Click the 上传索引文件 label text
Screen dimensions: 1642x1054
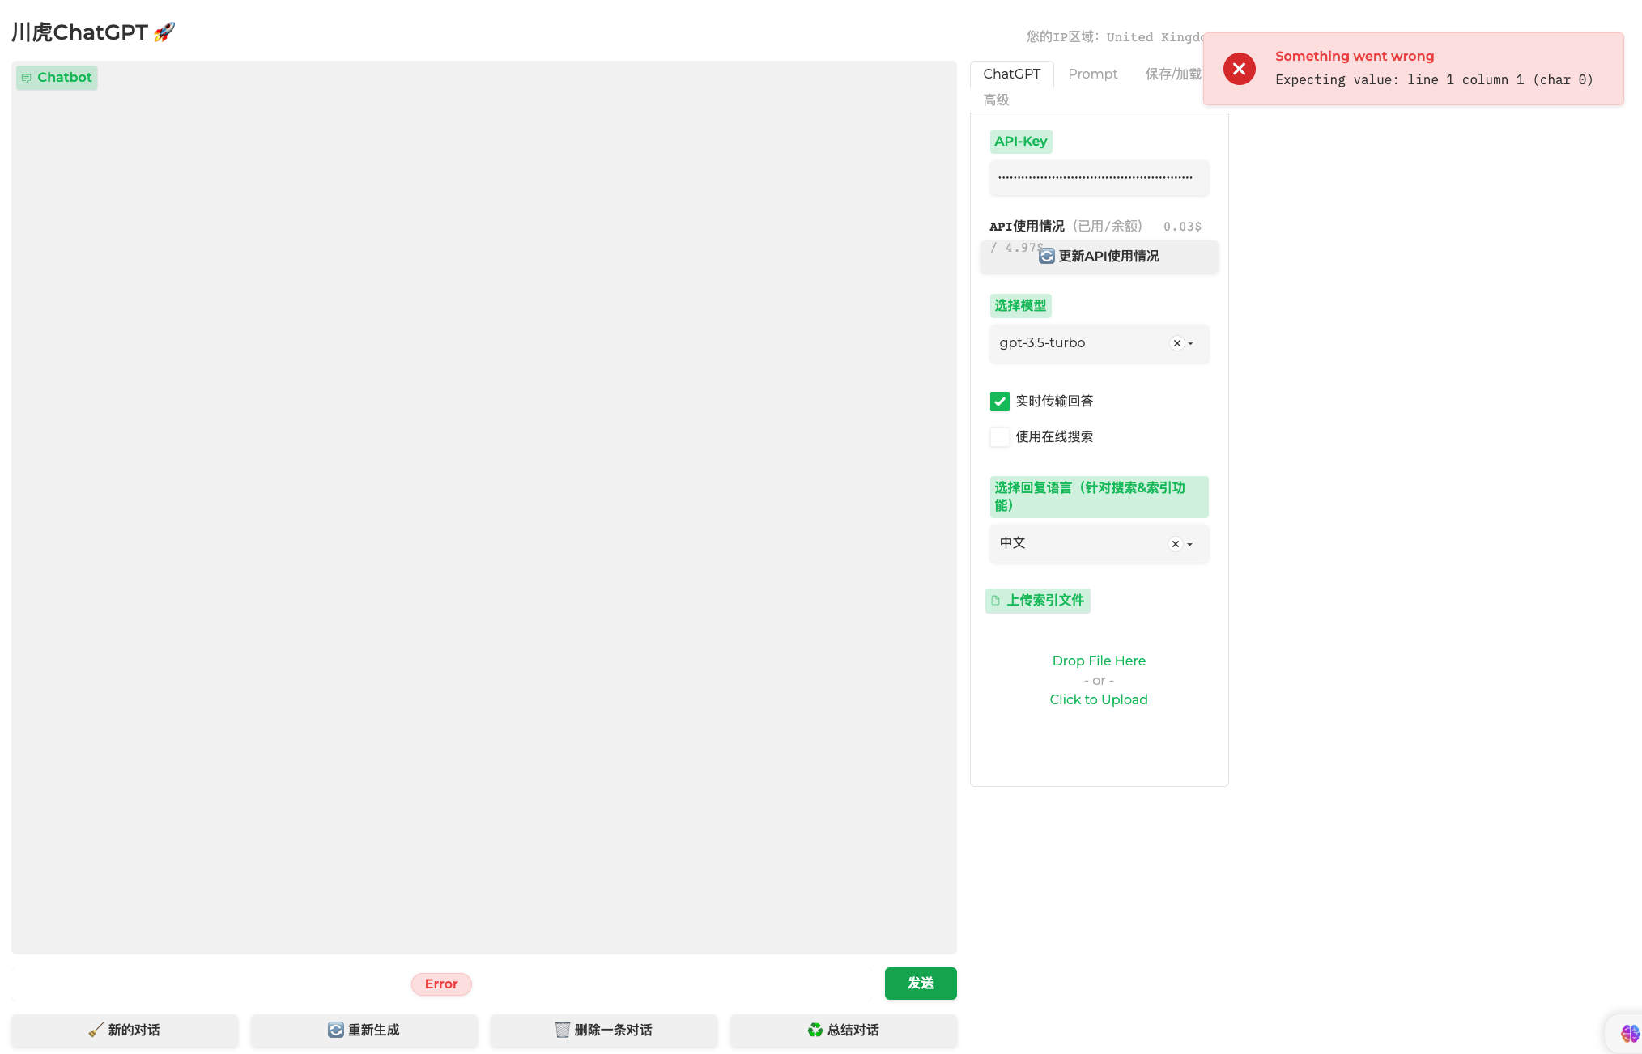[x=1045, y=601]
